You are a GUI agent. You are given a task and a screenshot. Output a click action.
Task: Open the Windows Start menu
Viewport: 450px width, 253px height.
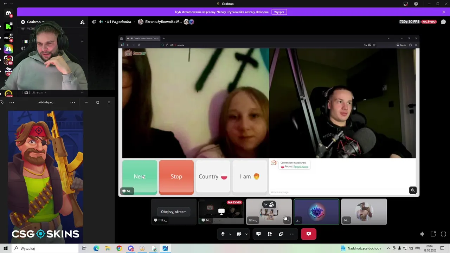(6, 248)
